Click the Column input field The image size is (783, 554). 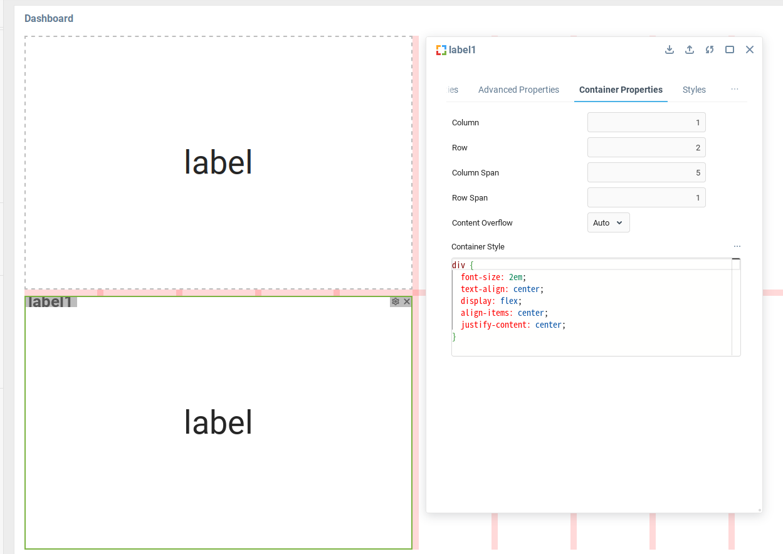coord(646,122)
